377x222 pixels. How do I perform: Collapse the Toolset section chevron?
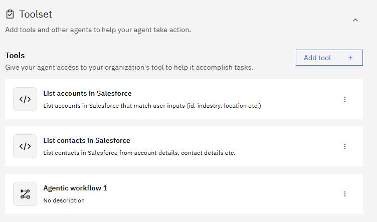[355, 20]
